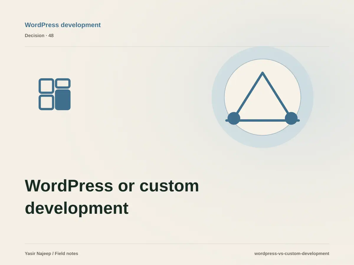The image size is (354, 265).
Task: Click the 'Decision · 48' label
Action: coord(39,36)
